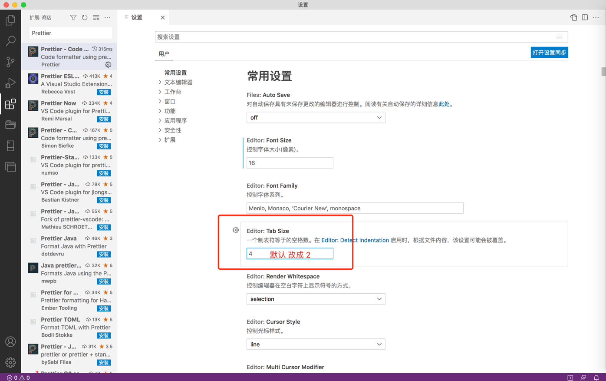
Task: Install the Simon Siefke Prettier extension
Action: [x=104, y=146]
